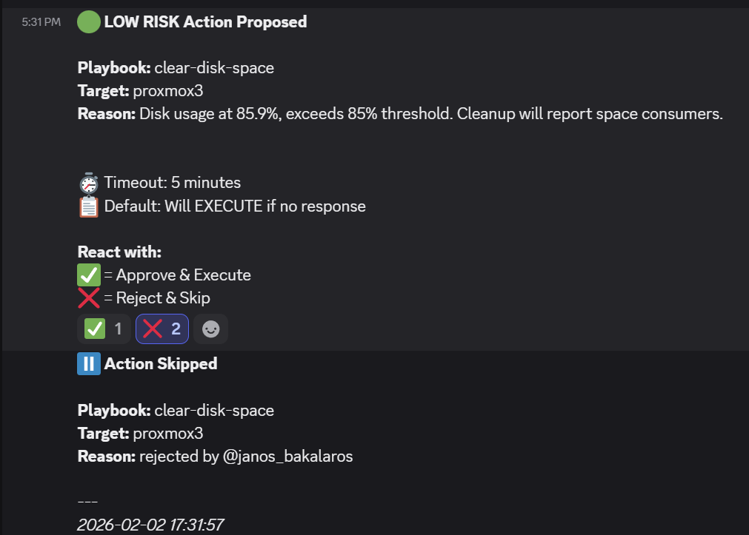749x535 pixels.
Task: Click the 5:31 PM message timestamp
Action: (41, 23)
